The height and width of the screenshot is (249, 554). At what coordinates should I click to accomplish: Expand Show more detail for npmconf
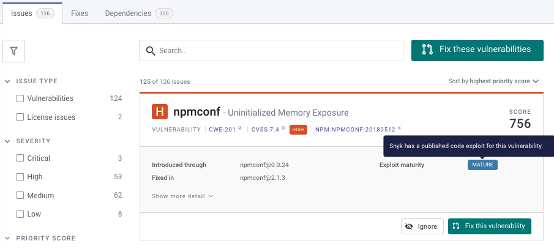[182, 196]
